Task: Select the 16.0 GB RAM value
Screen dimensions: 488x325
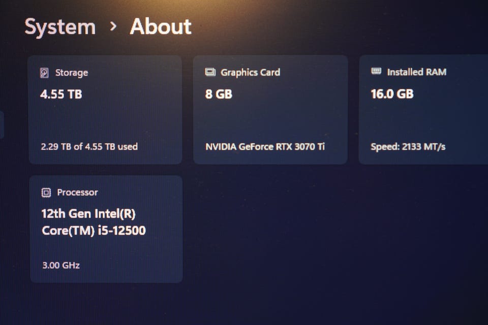Action: (392, 94)
